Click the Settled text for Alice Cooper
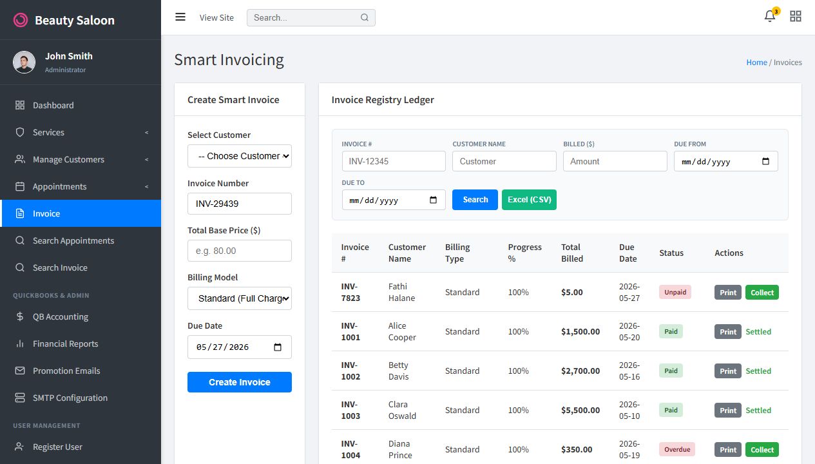This screenshot has width=815, height=464. pyautogui.click(x=758, y=332)
